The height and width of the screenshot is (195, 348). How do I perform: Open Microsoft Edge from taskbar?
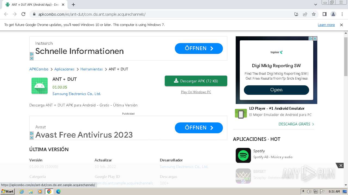58,191
